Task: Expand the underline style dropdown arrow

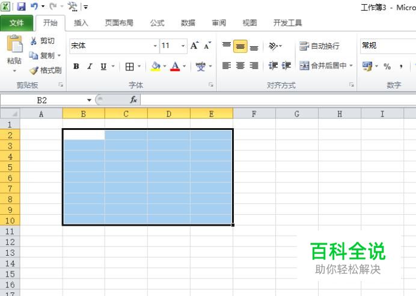Action: pos(113,66)
